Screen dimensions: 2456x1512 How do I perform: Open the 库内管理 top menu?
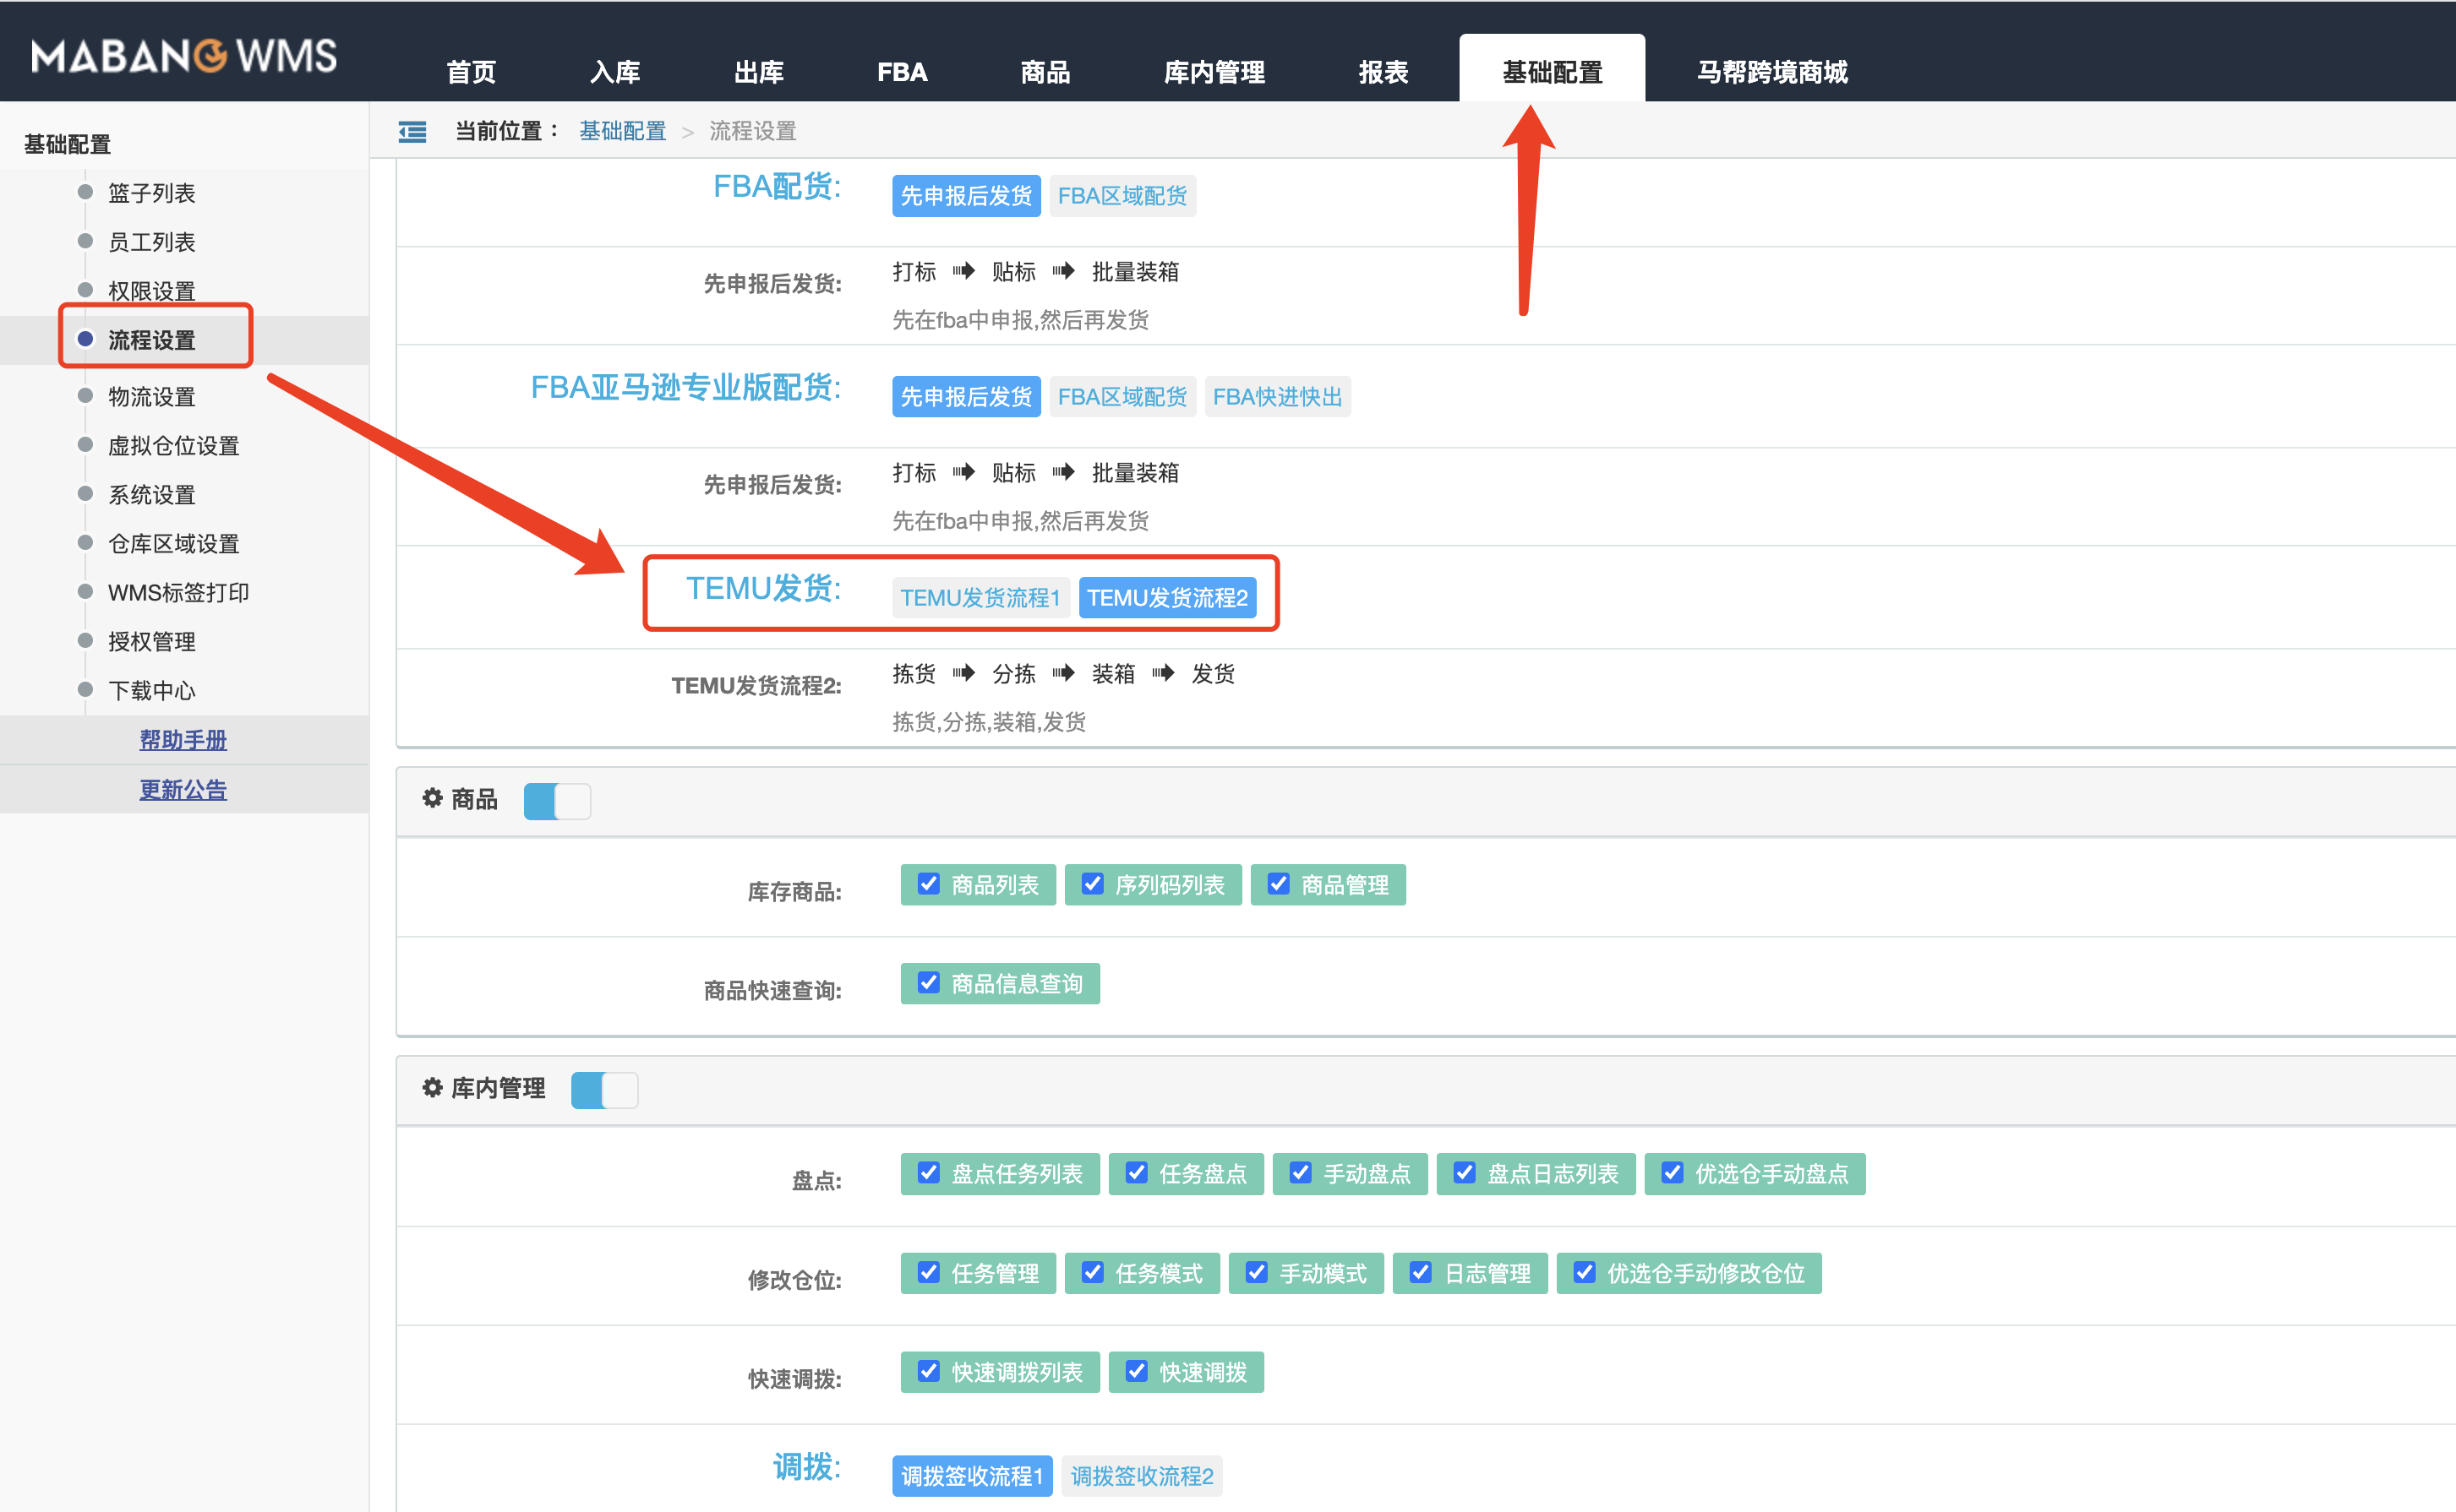1214,72
